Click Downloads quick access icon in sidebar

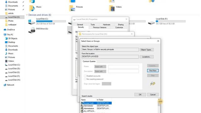(6, 2)
